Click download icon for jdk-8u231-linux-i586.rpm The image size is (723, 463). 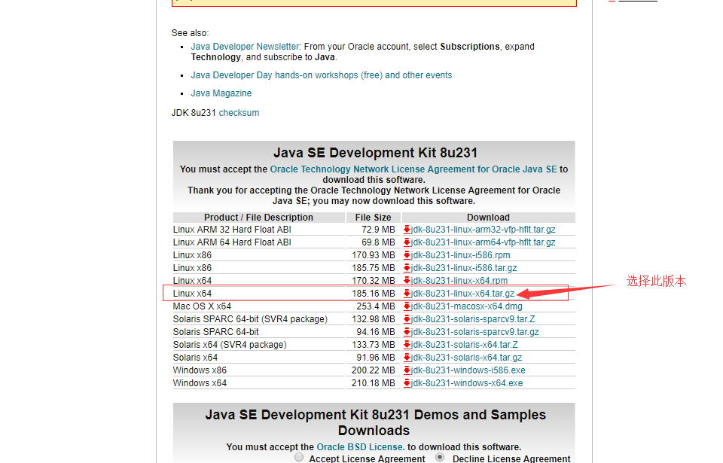coord(405,254)
